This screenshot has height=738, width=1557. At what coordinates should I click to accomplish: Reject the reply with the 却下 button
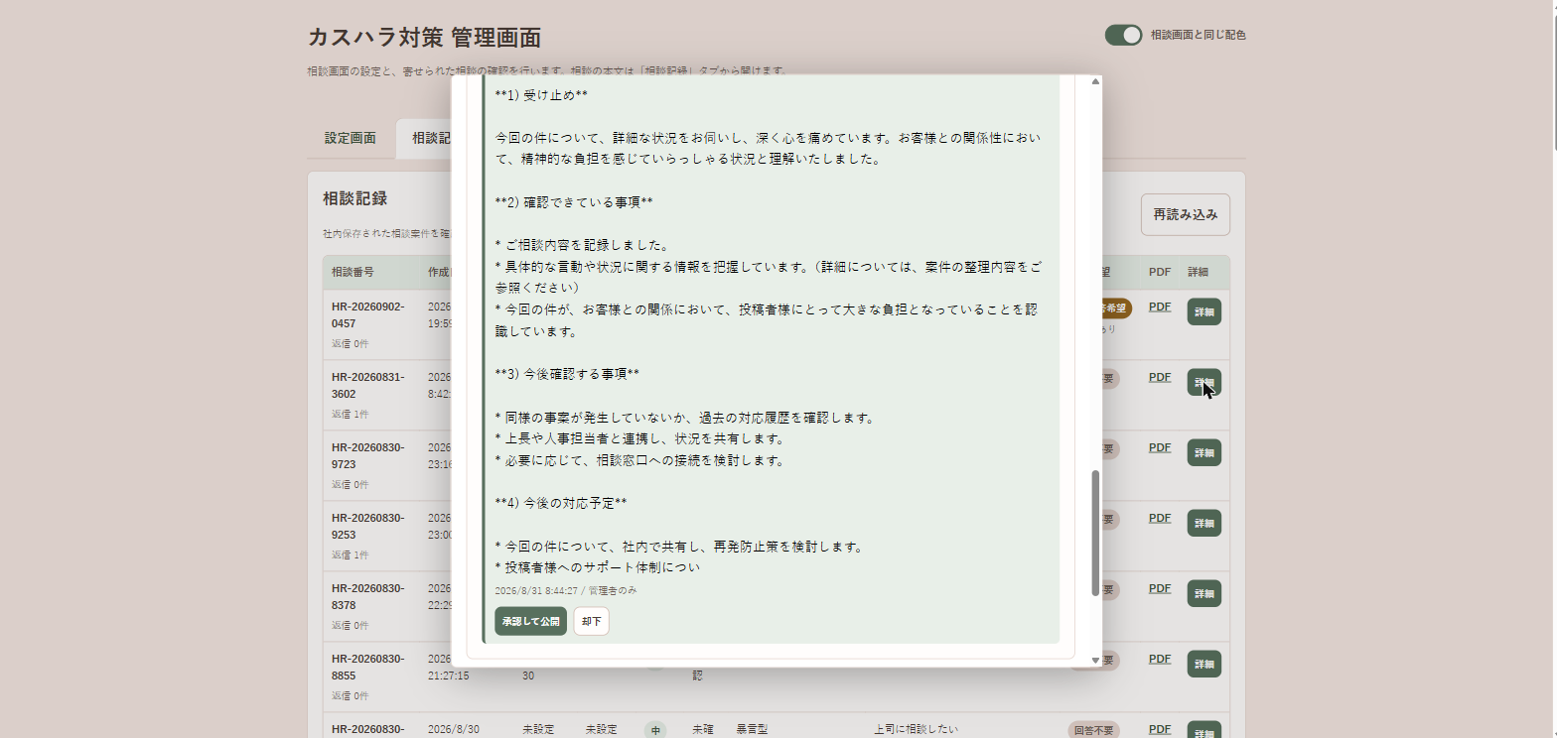point(592,621)
